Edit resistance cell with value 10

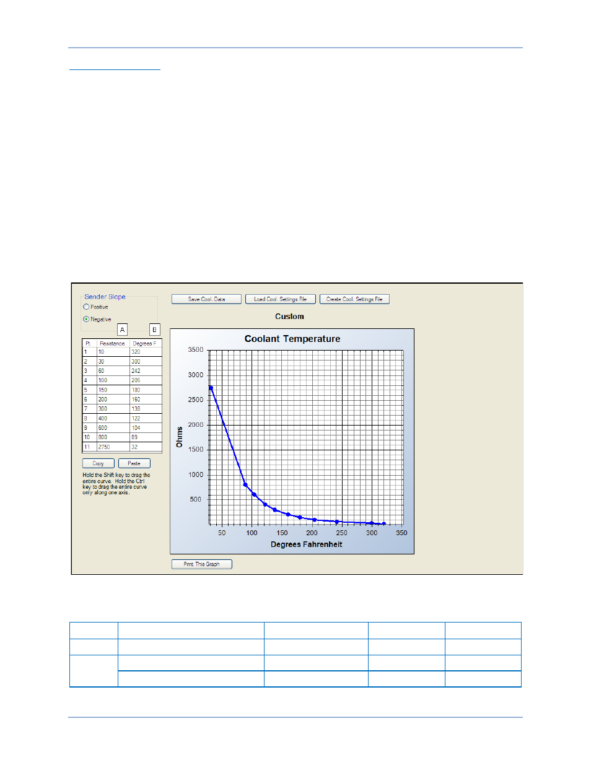click(113, 352)
